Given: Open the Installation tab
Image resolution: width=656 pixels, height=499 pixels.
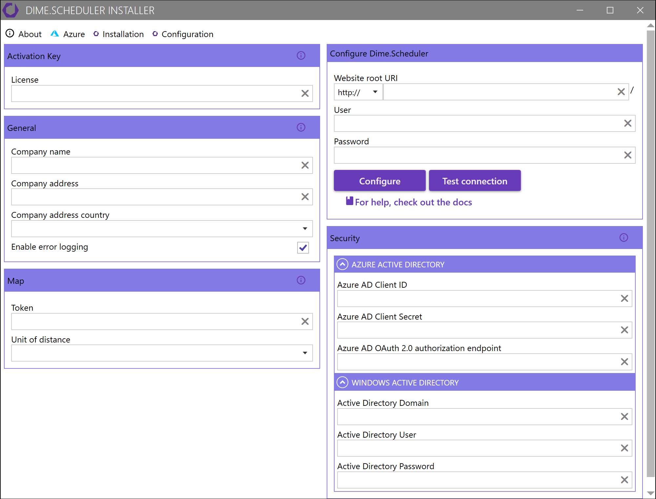Looking at the screenshot, I should (x=119, y=34).
